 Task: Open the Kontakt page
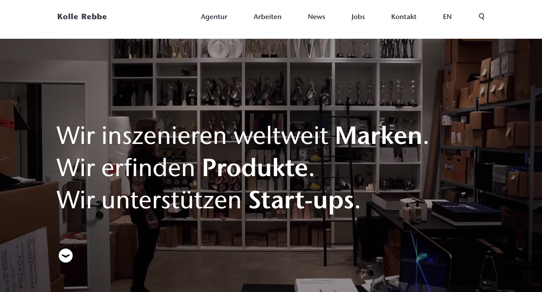(404, 17)
